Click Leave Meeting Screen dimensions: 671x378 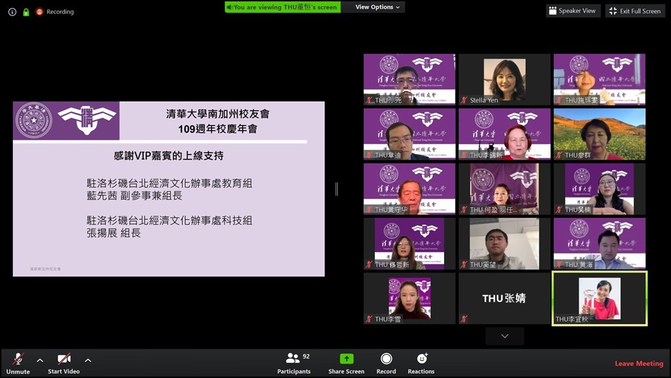pos(638,364)
